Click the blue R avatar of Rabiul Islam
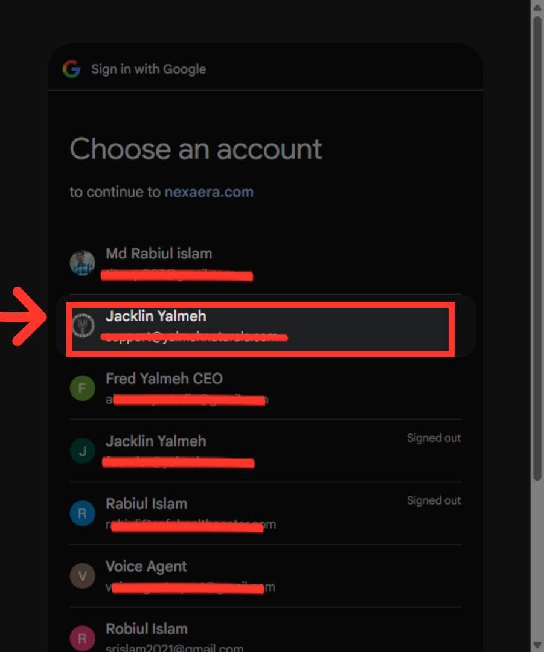The height and width of the screenshot is (652, 544). click(82, 513)
